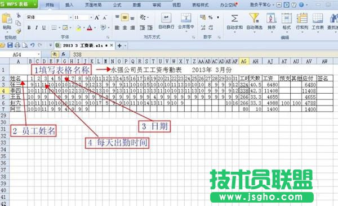
Task: Click Print Preview icon in quick toolbar
Action: [25, 45]
